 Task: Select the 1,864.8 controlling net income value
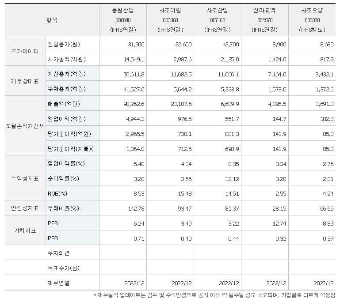(x=135, y=149)
